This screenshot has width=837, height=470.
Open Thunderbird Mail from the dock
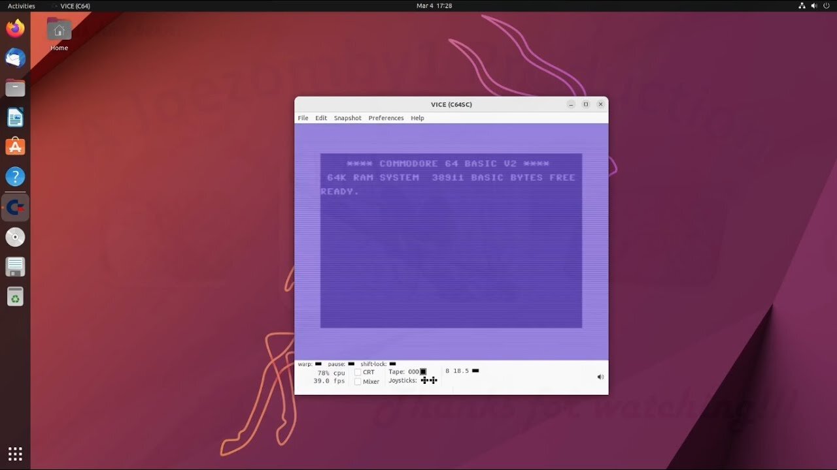15,58
